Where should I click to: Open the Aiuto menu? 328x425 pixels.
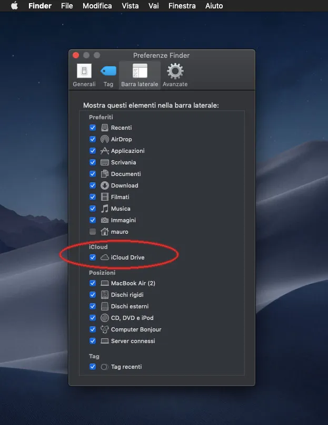pos(214,6)
